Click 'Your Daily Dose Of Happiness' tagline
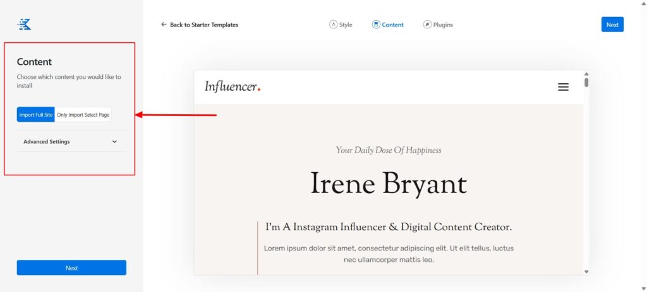 pos(389,150)
